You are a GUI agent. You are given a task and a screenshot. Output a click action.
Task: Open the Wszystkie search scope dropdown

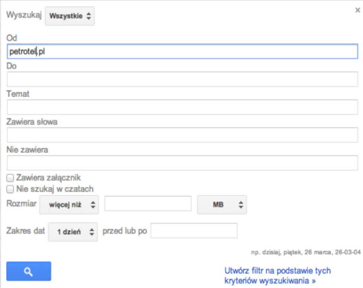coord(69,16)
